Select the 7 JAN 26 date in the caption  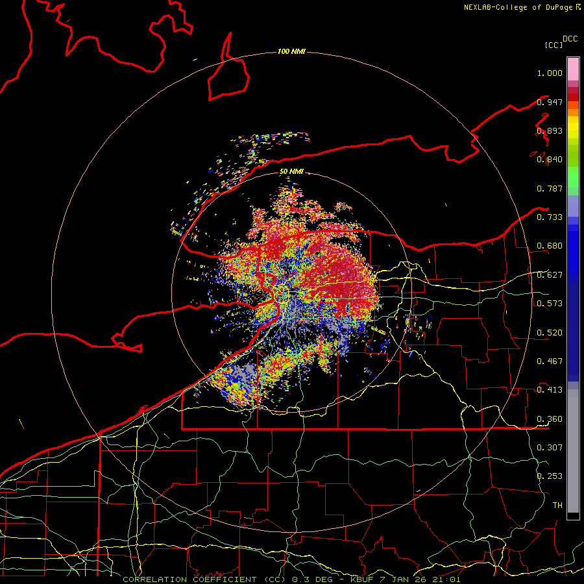pyautogui.click(x=404, y=579)
